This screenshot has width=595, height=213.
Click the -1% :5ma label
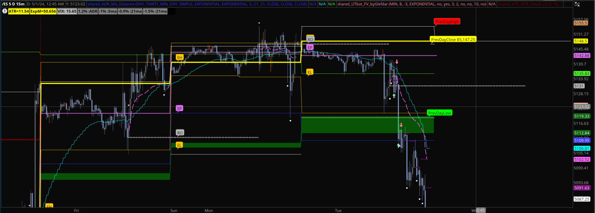click(x=108, y=11)
